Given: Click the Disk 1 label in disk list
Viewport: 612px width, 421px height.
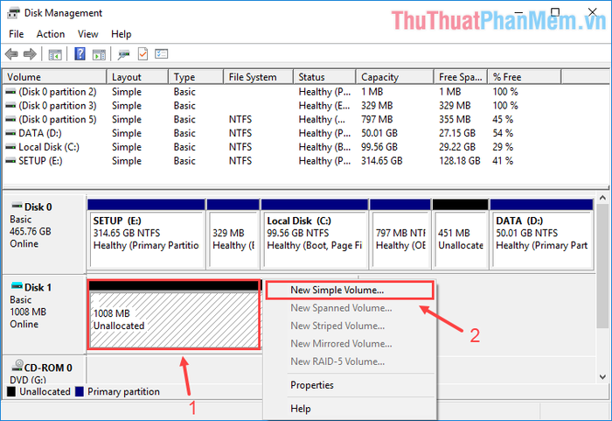Looking at the screenshot, I should pyautogui.click(x=38, y=287).
